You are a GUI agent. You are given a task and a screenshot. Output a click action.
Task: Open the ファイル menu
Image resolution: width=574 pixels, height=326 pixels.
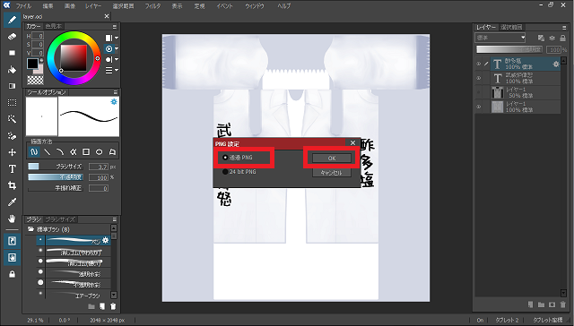(23, 6)
